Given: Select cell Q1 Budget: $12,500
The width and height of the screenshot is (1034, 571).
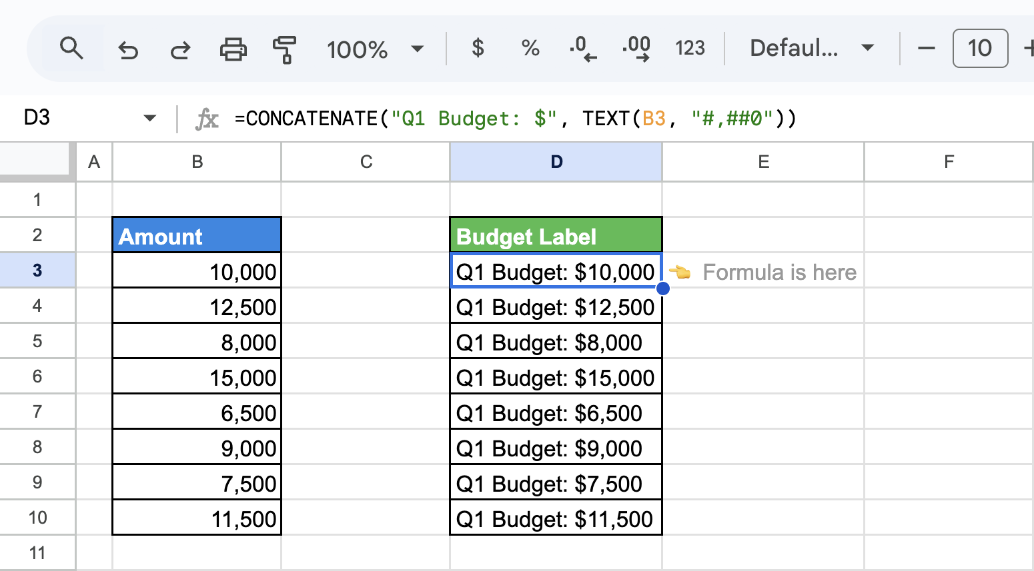Looking at the screenshot, I should pos(556,305).
